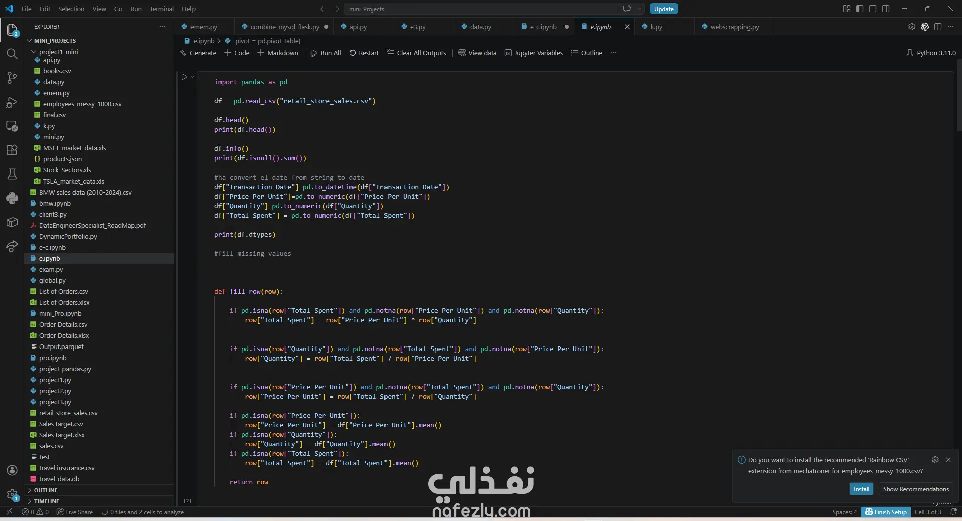Change indentation via Spaces: 4
962x521 pixels.
pyautogui.click(x=845, y=512)
